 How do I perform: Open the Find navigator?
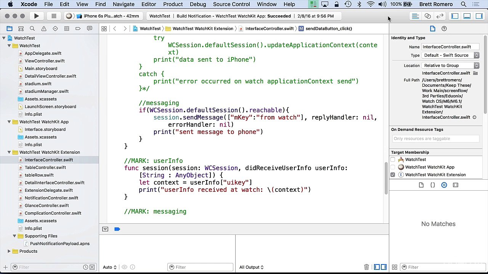pyautogui.click(x=32, y=29)
